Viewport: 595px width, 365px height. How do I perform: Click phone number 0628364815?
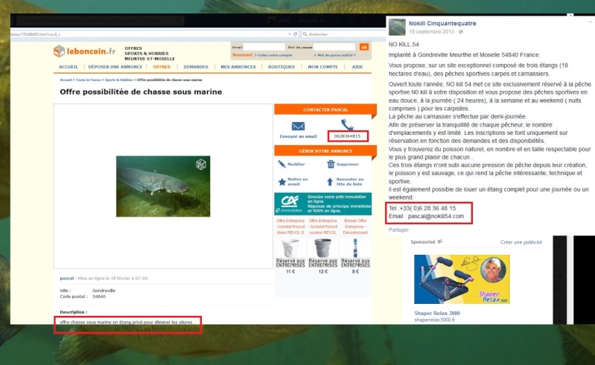coord(347,136)
